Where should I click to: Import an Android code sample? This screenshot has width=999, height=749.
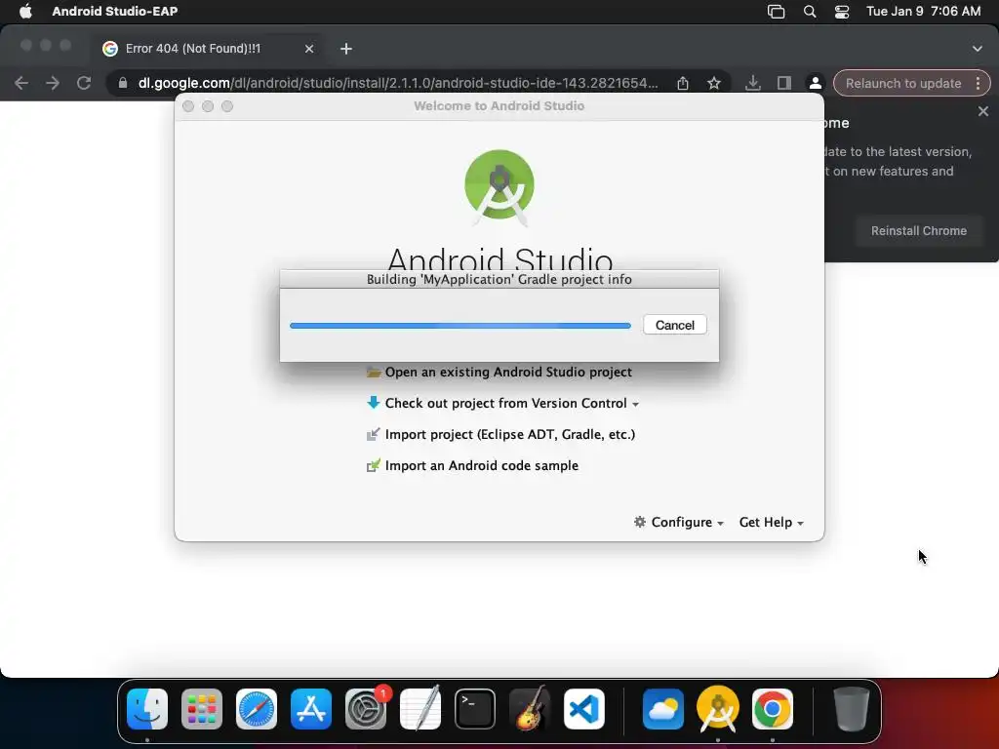482,465
